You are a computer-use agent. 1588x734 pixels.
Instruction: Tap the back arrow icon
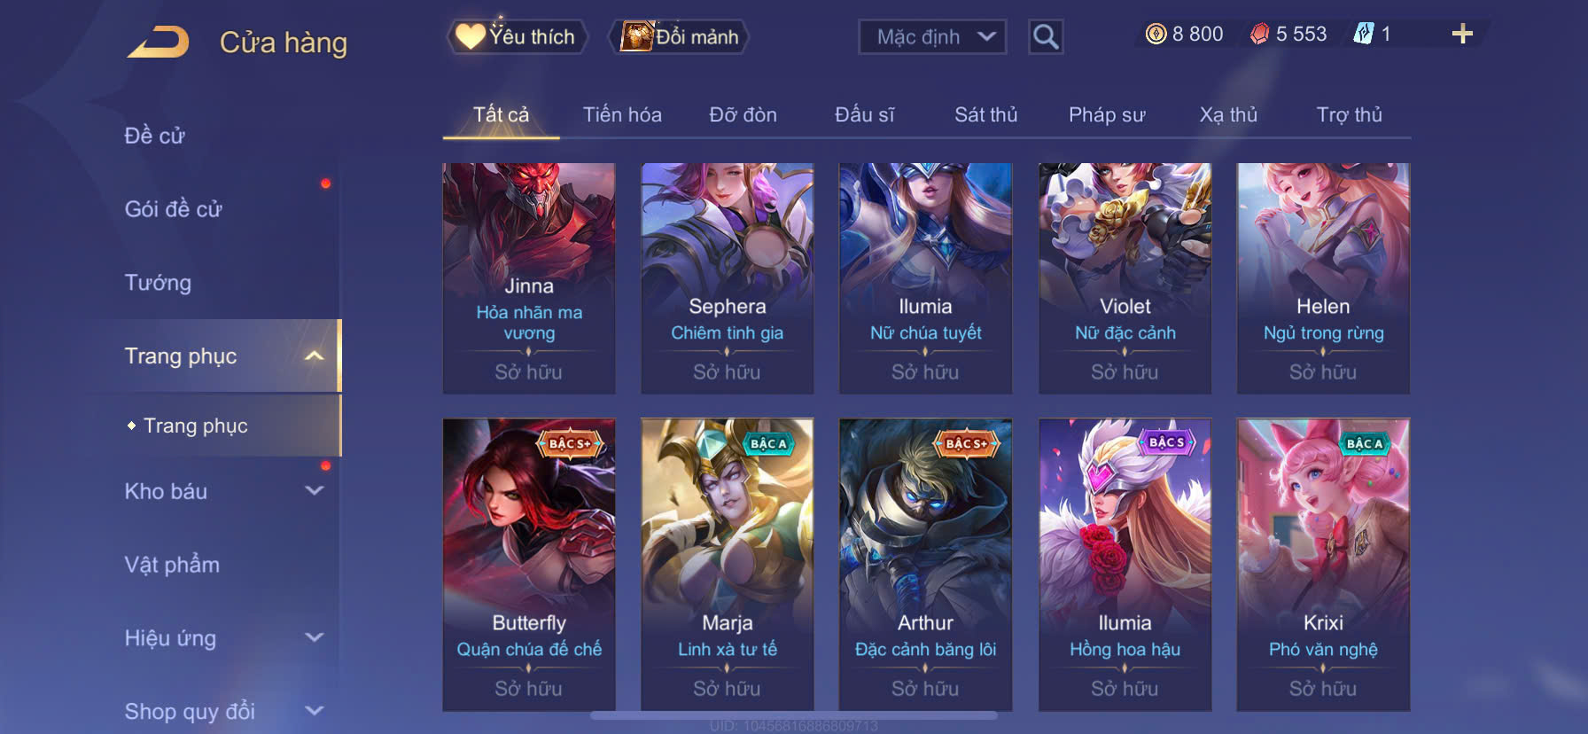coord(159,42)
